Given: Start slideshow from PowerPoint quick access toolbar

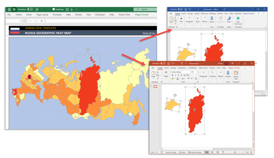Looking at the screenshot, I should 182,63.
